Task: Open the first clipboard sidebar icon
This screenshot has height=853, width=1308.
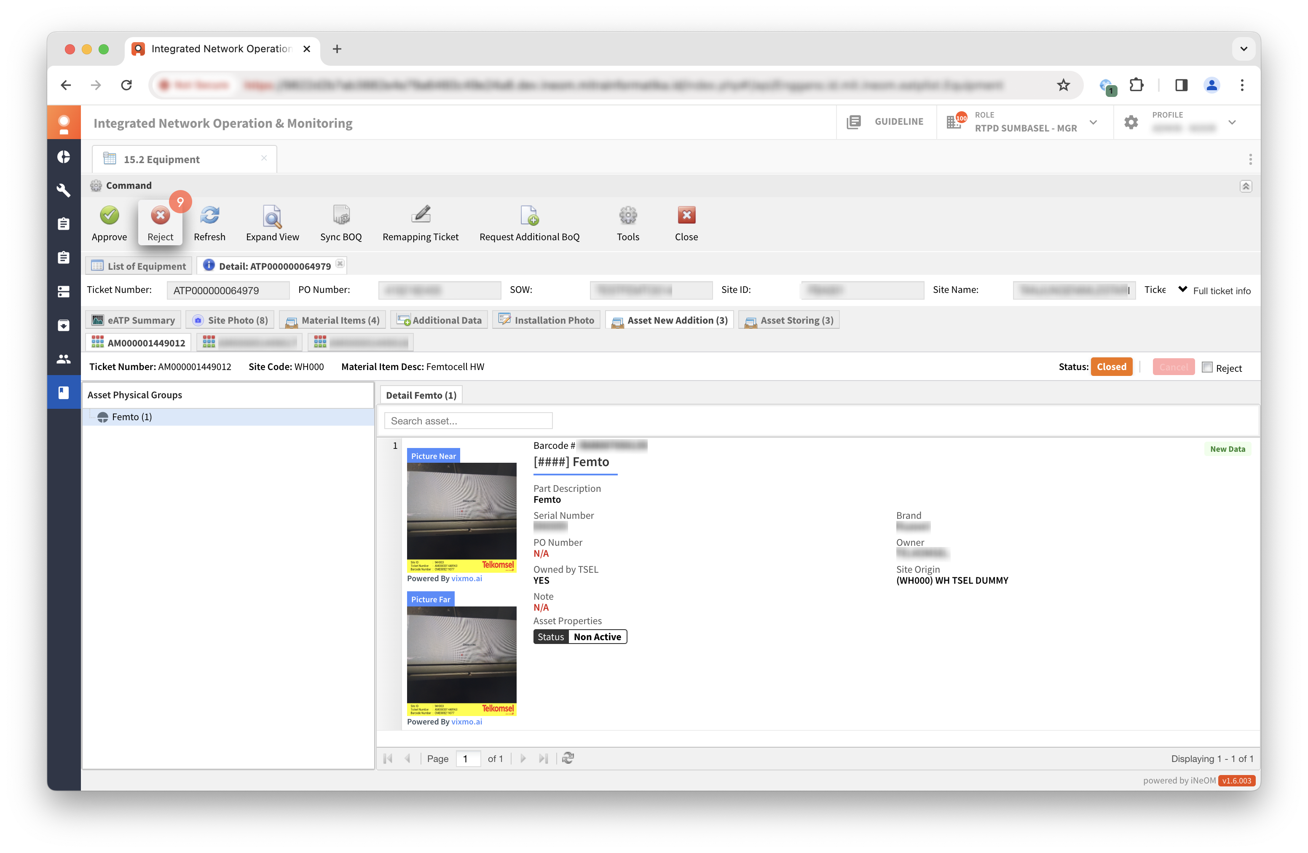Action: pyautogui.click(x=64, y=224)
